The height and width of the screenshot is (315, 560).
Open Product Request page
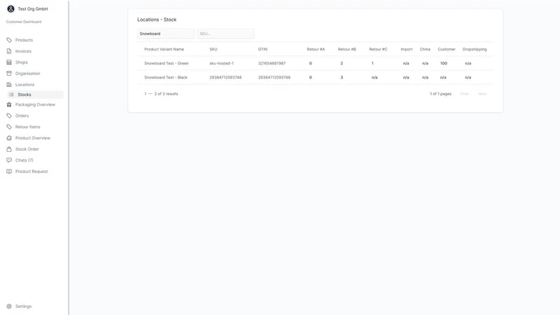[x=31, y=171]
